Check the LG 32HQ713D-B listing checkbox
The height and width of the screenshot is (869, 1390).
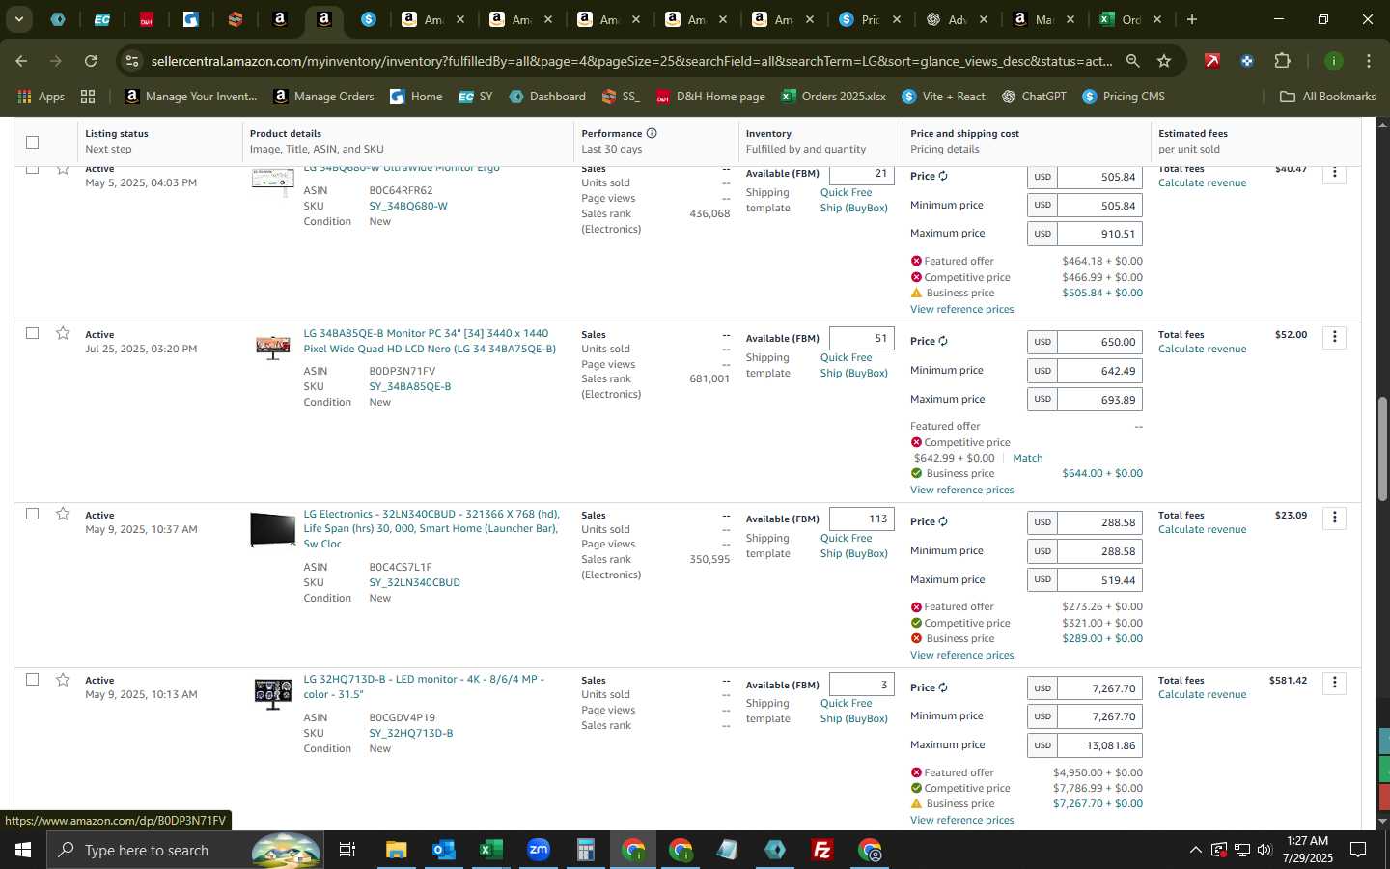tap(32, 680)
